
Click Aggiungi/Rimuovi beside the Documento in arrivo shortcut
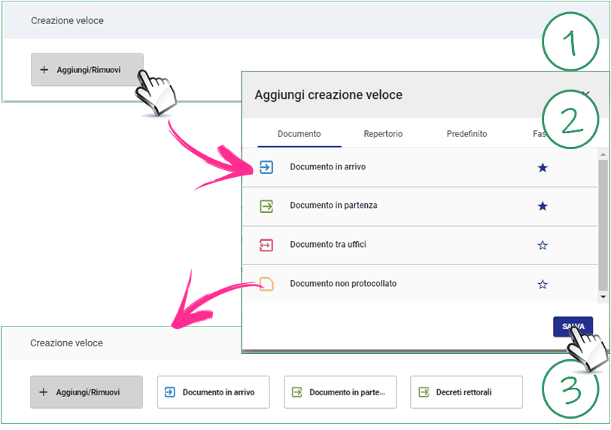87,392
